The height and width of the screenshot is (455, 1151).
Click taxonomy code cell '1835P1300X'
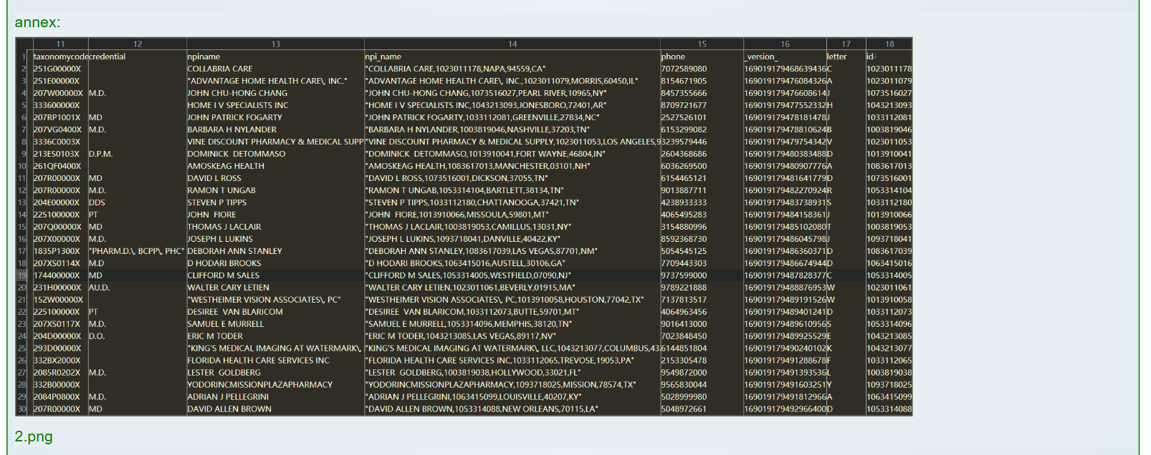click(x=60, y=251)
